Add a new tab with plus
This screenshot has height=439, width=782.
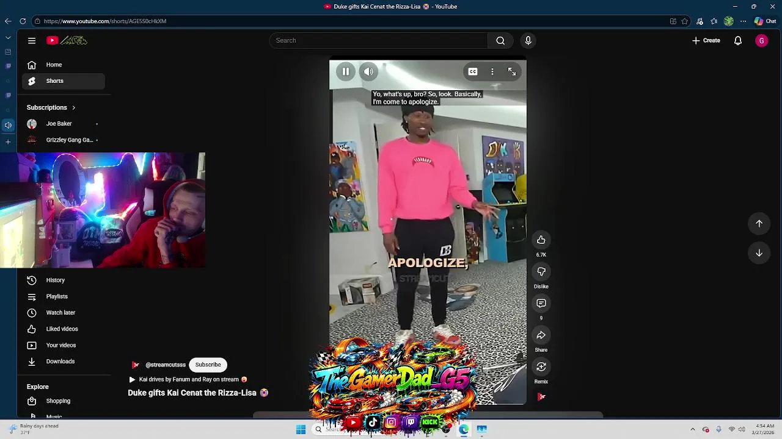[x=8, y=141]
